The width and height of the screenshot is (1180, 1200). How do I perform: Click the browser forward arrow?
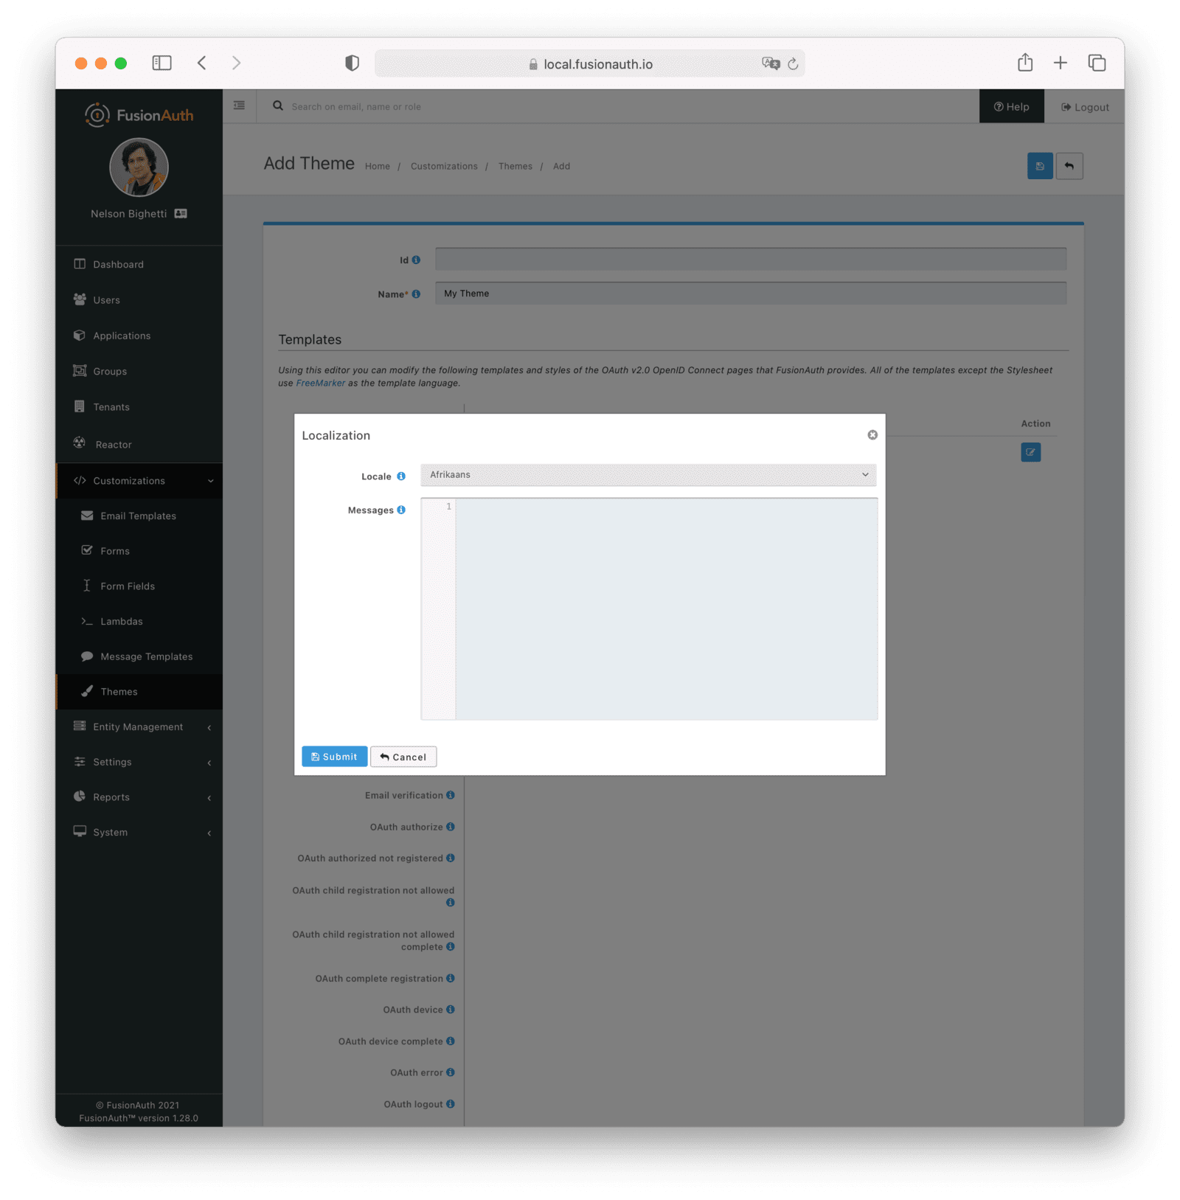[x=236, y=63]
